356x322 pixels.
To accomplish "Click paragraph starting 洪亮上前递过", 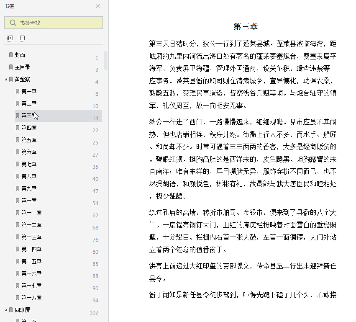I will coord(243,272).
